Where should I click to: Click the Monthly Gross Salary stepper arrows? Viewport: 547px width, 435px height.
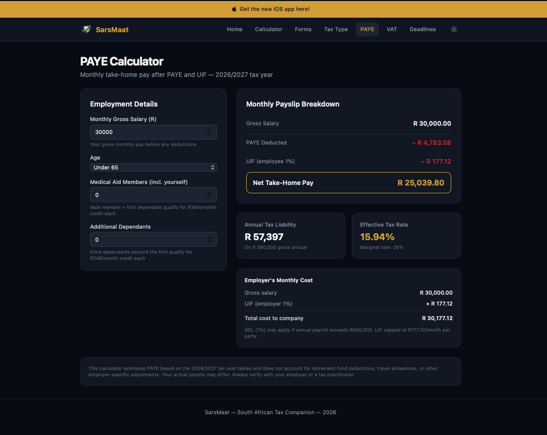click(209, 133)
